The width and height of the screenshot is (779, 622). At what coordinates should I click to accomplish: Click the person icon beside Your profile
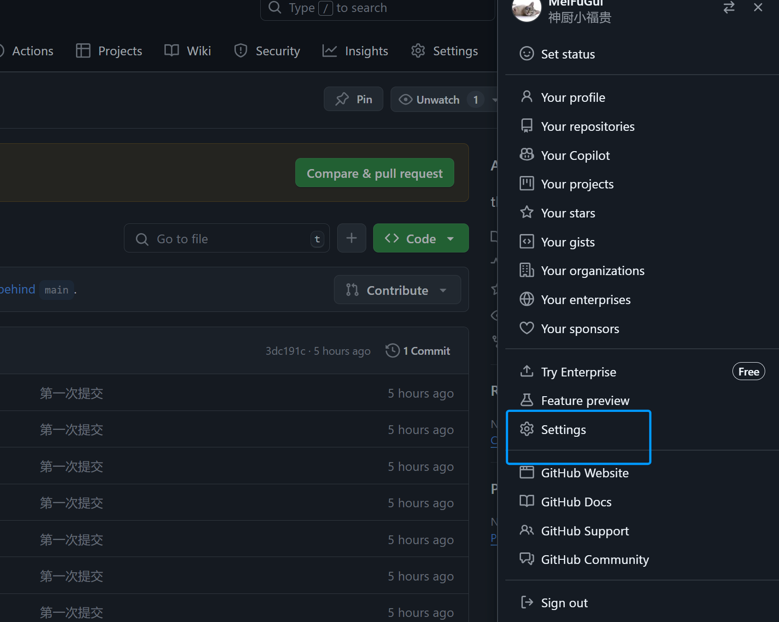click(527, 97)
